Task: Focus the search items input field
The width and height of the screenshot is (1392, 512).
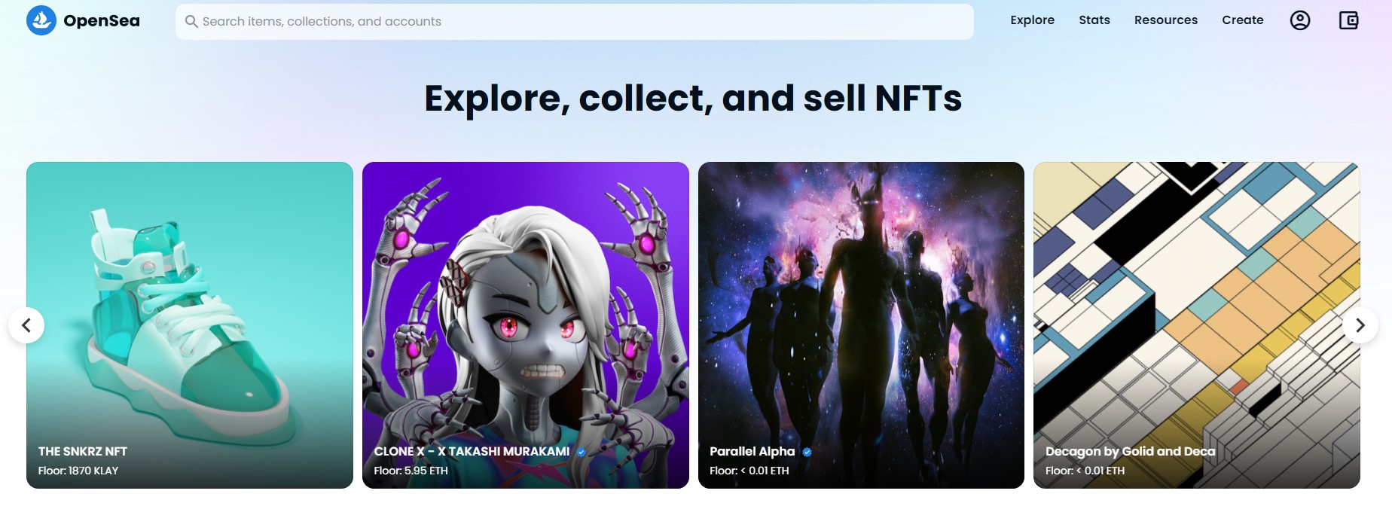Action: (x=572, y=22)
